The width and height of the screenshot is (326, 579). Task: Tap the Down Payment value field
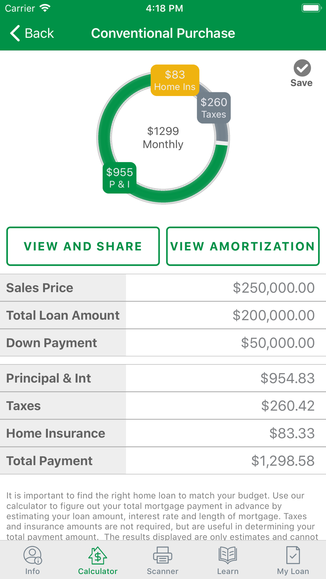tap(226, 343)
